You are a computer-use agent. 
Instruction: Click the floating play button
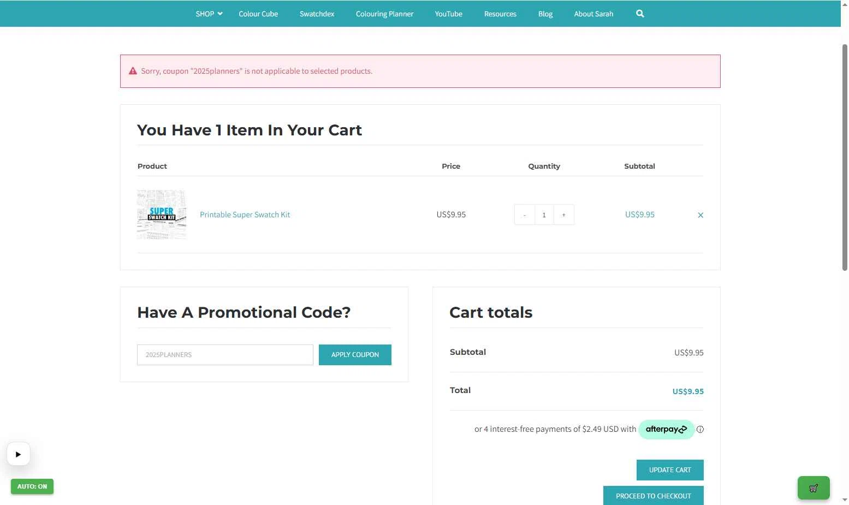[x=18, y=454]
